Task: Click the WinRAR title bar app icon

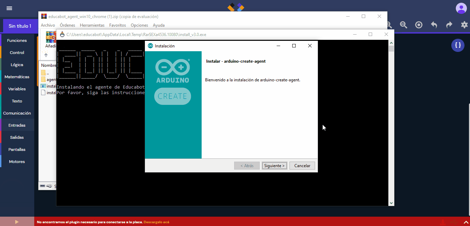Action: pos(44,16)
